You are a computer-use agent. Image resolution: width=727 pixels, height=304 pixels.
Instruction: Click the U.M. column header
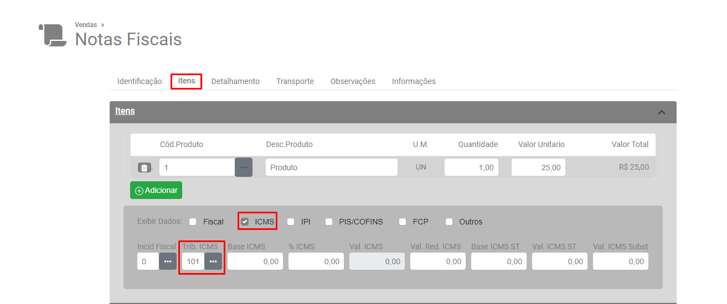tap(421, 144)
